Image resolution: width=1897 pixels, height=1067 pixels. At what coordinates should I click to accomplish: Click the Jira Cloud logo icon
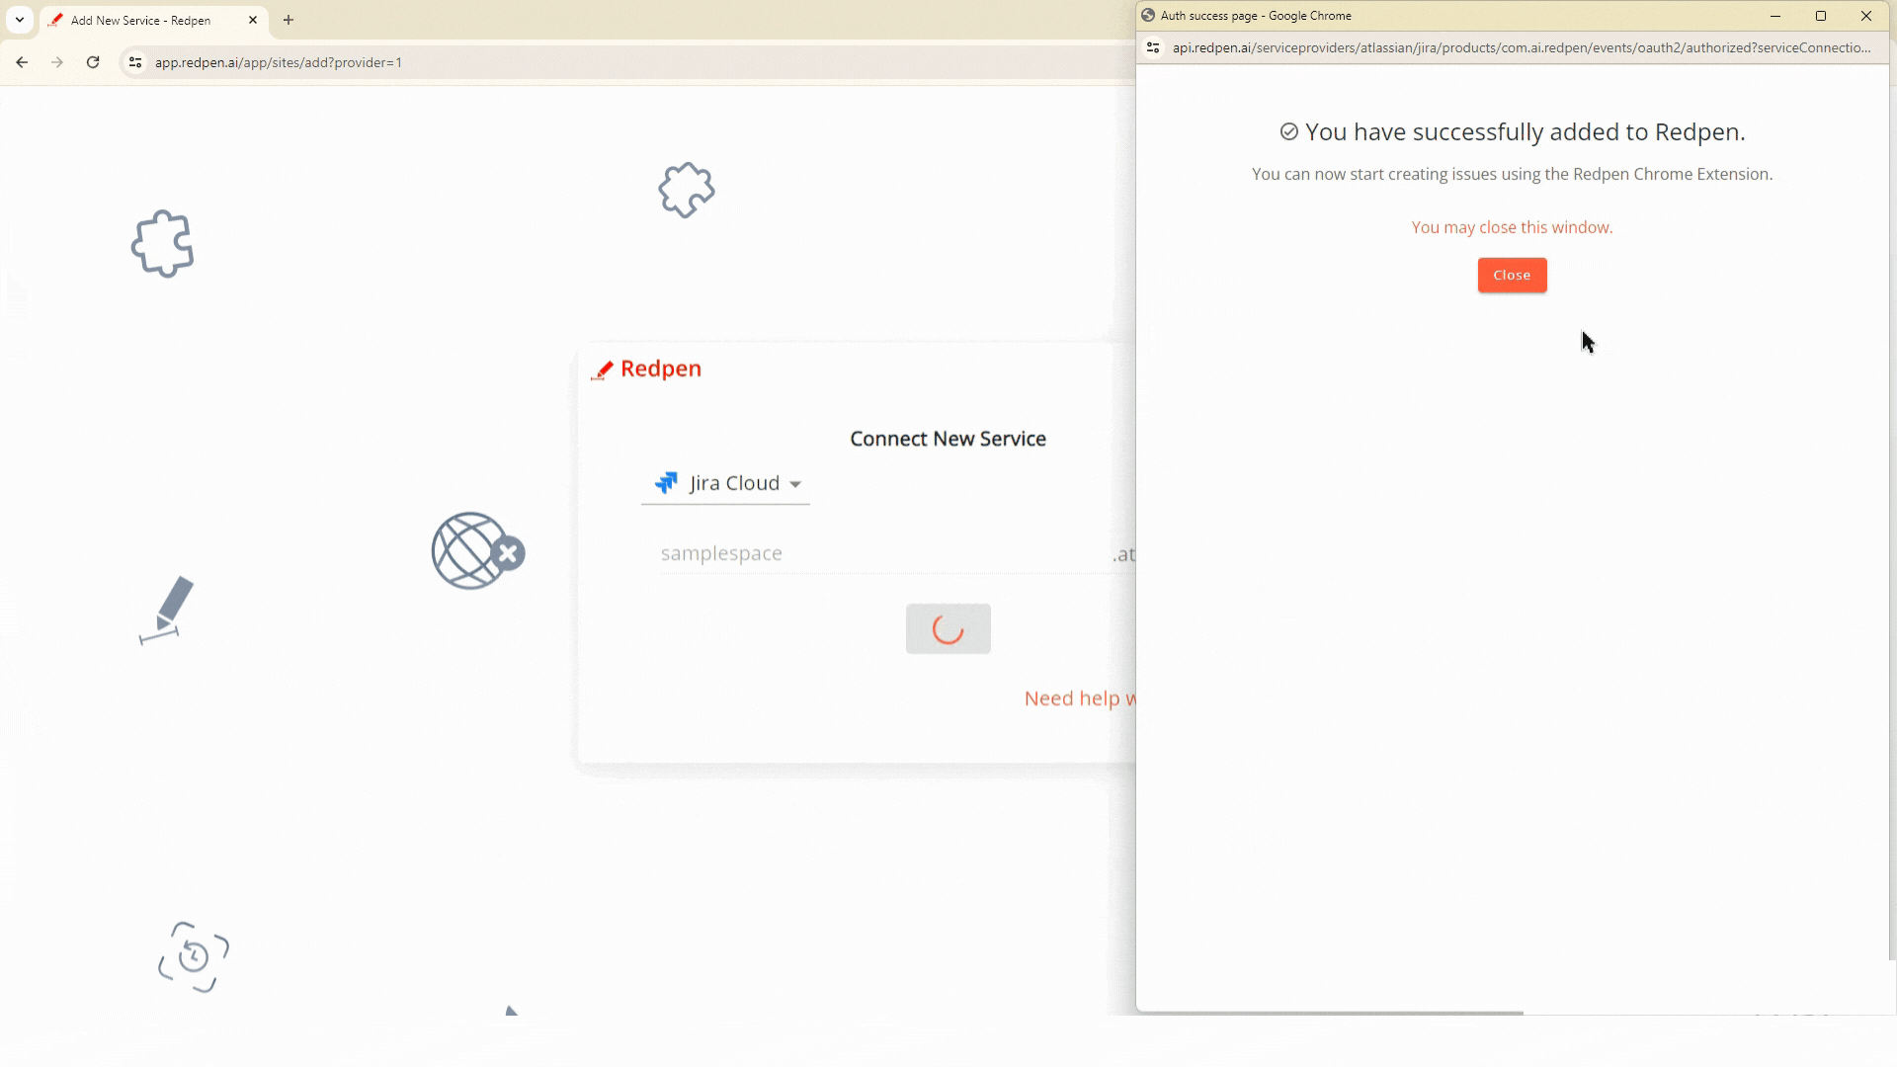[666, 483]
